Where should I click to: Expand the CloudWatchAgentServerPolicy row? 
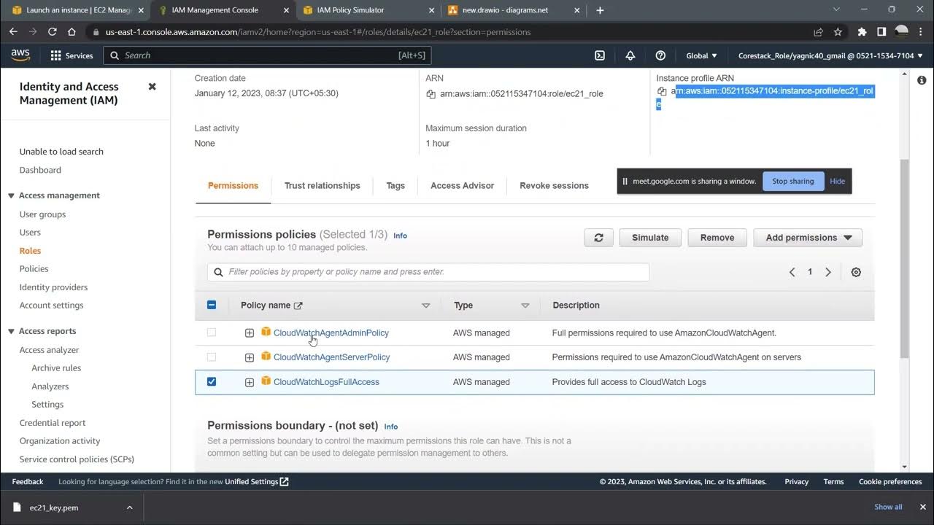[x=250, y=358]
